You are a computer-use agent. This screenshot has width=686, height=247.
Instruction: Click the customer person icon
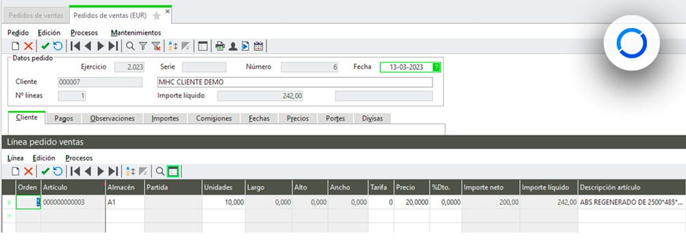[233, 46]
